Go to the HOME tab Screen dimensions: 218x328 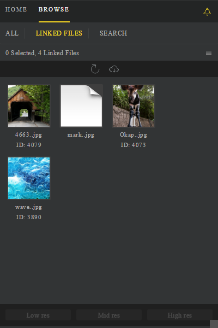pos(16,9)
